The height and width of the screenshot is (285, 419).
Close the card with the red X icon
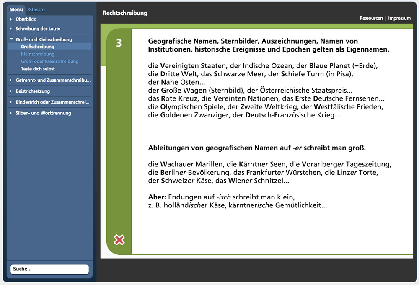(119, 240)
